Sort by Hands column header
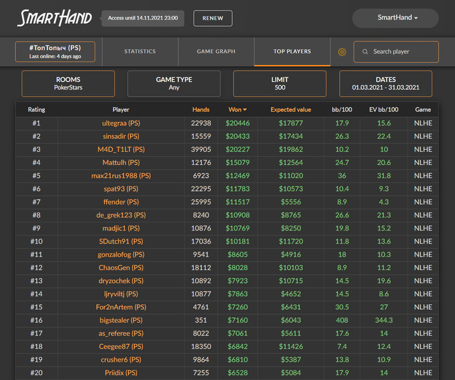Image resolution: width=455 pixels, height=380 pixels. coord(201,110)
